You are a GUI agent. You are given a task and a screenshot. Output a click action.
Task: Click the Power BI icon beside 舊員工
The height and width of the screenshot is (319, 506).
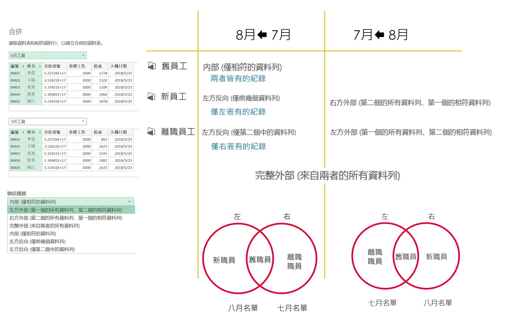click(x=152, y=66)
